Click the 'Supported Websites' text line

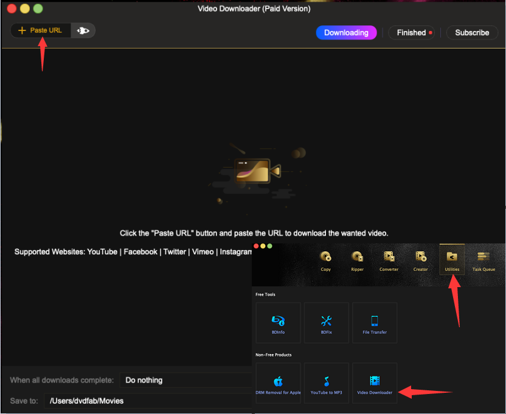tap(133, 252)
